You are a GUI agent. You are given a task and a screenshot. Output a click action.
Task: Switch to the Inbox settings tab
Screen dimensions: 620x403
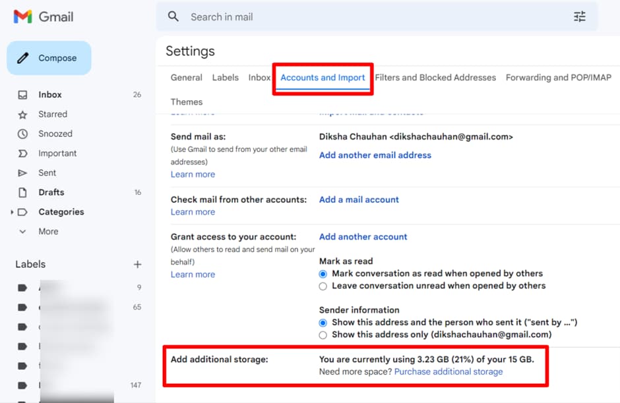pyautogui.click(x=259, y=77)
